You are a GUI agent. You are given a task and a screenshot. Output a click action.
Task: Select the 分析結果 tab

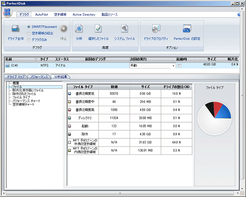[x=61, y=77]
